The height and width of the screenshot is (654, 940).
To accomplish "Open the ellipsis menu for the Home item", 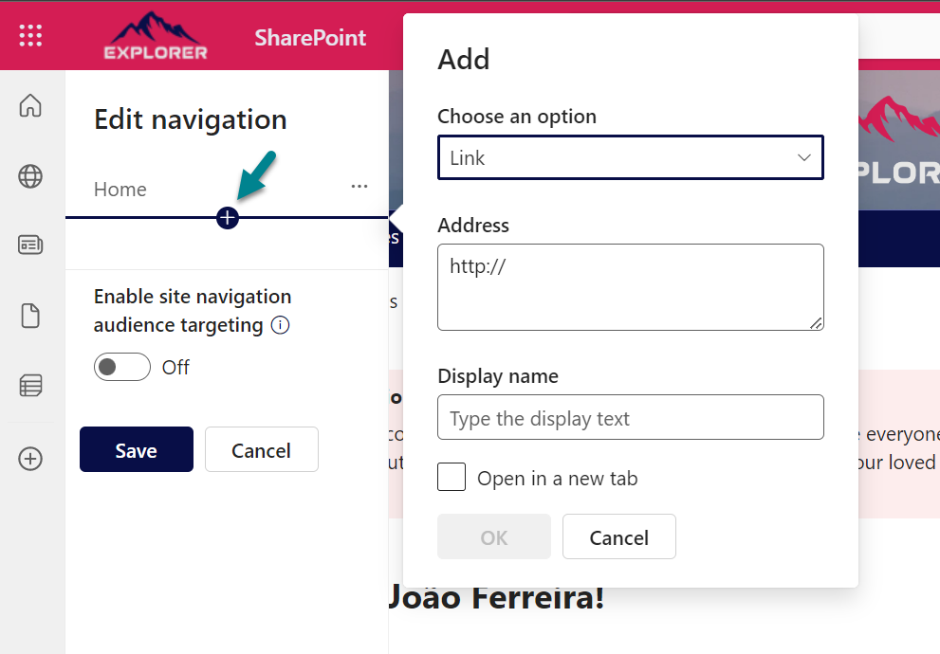I will tap(359, 187).
